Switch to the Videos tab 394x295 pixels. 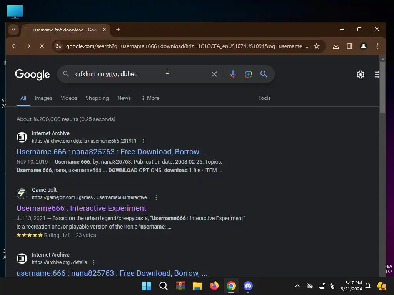[x=69, y=98]
